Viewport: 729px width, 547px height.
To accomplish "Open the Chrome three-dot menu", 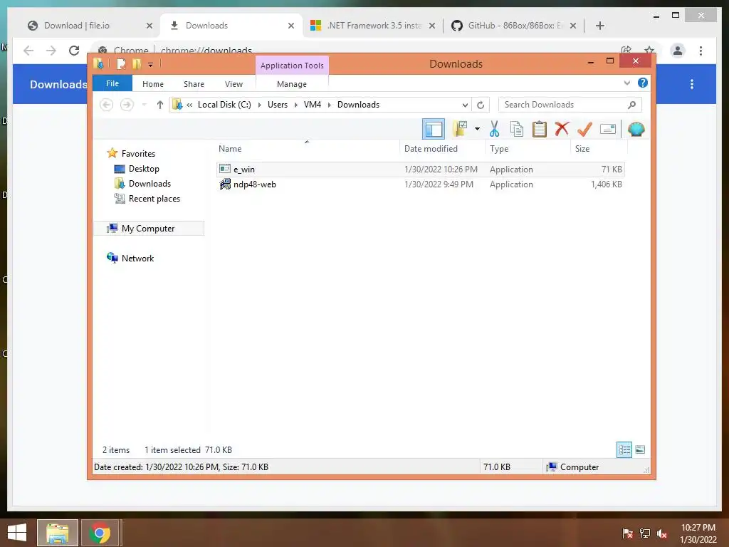I will click(x=701, y=51).
